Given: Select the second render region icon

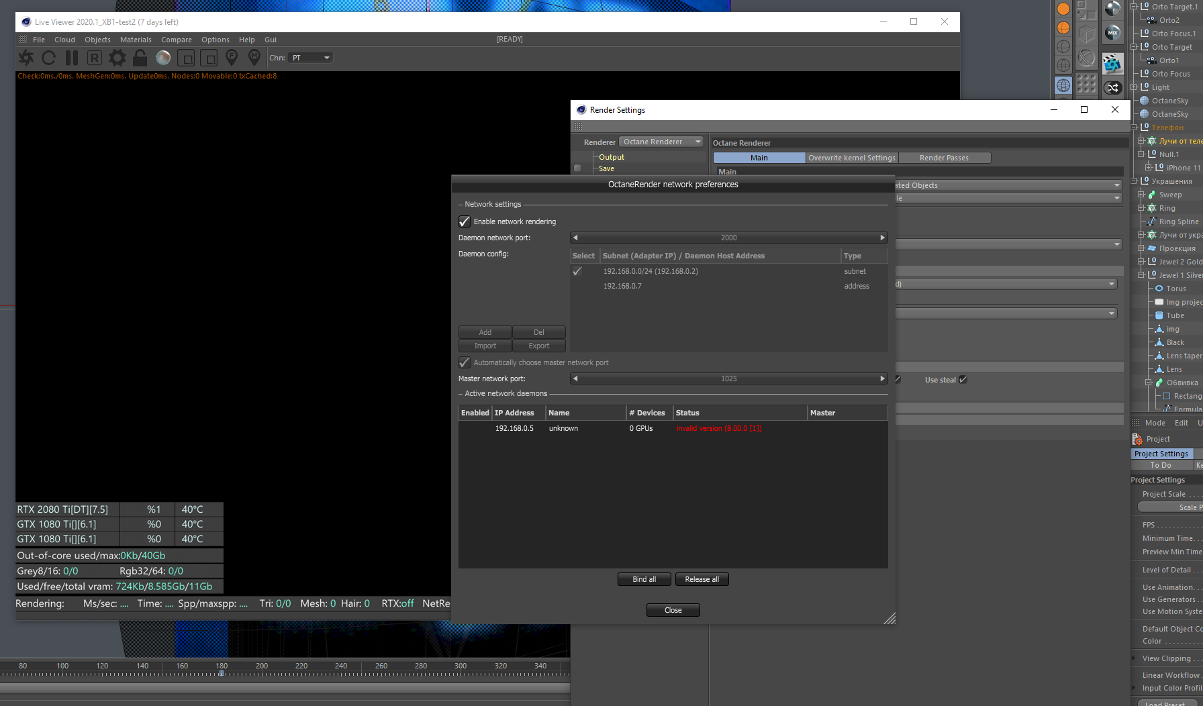Looking at the screenshot, I should (x=209, y=58).
